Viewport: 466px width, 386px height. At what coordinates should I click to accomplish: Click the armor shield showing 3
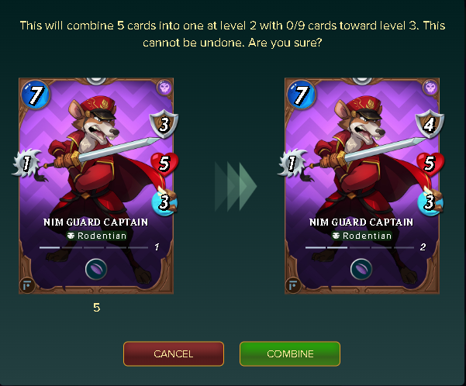164,124
